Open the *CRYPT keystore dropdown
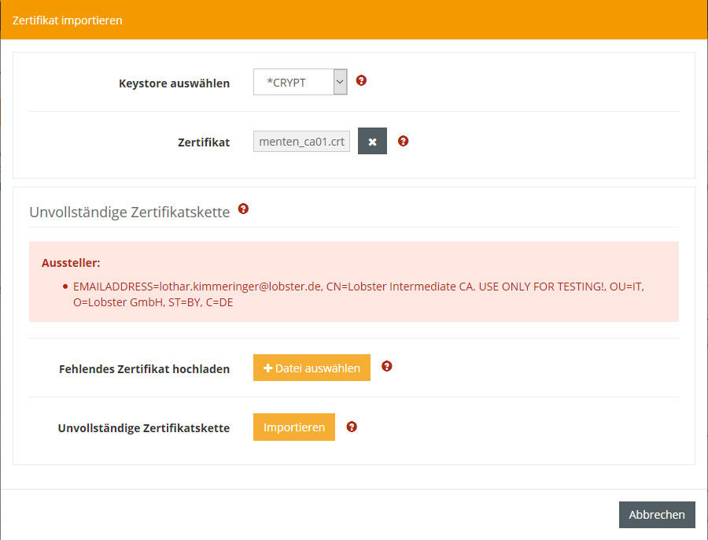 pos(300,82)
